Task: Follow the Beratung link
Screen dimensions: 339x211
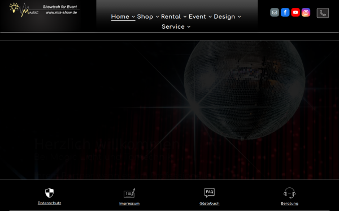Action: (289, 204)
